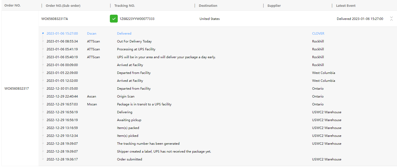Click the Latest Event column header
Screen dimensions: 397x167
click(x=346, y=6)
